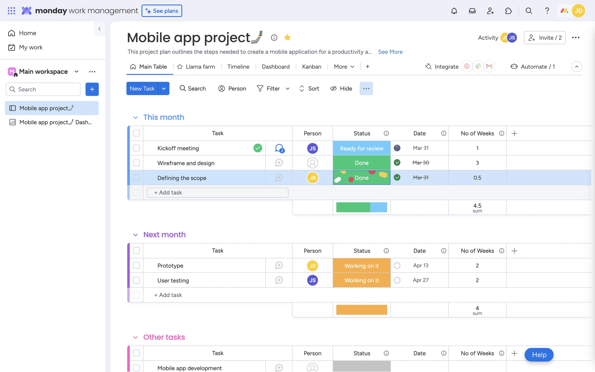595x372 pixels.
Task: Click the Working on it status for Prototype
Action: [x=361, y=266]
